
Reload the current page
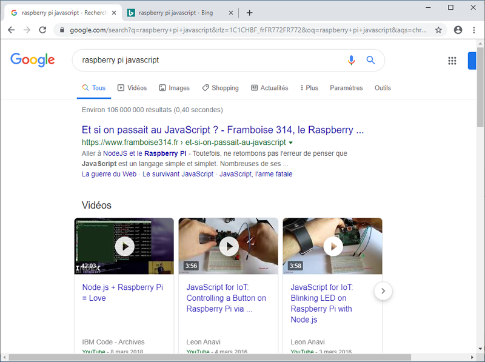point(42,30)
